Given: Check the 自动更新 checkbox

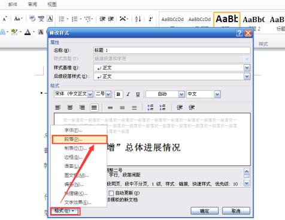Looking at the screenshot, I should pos(111,193).
